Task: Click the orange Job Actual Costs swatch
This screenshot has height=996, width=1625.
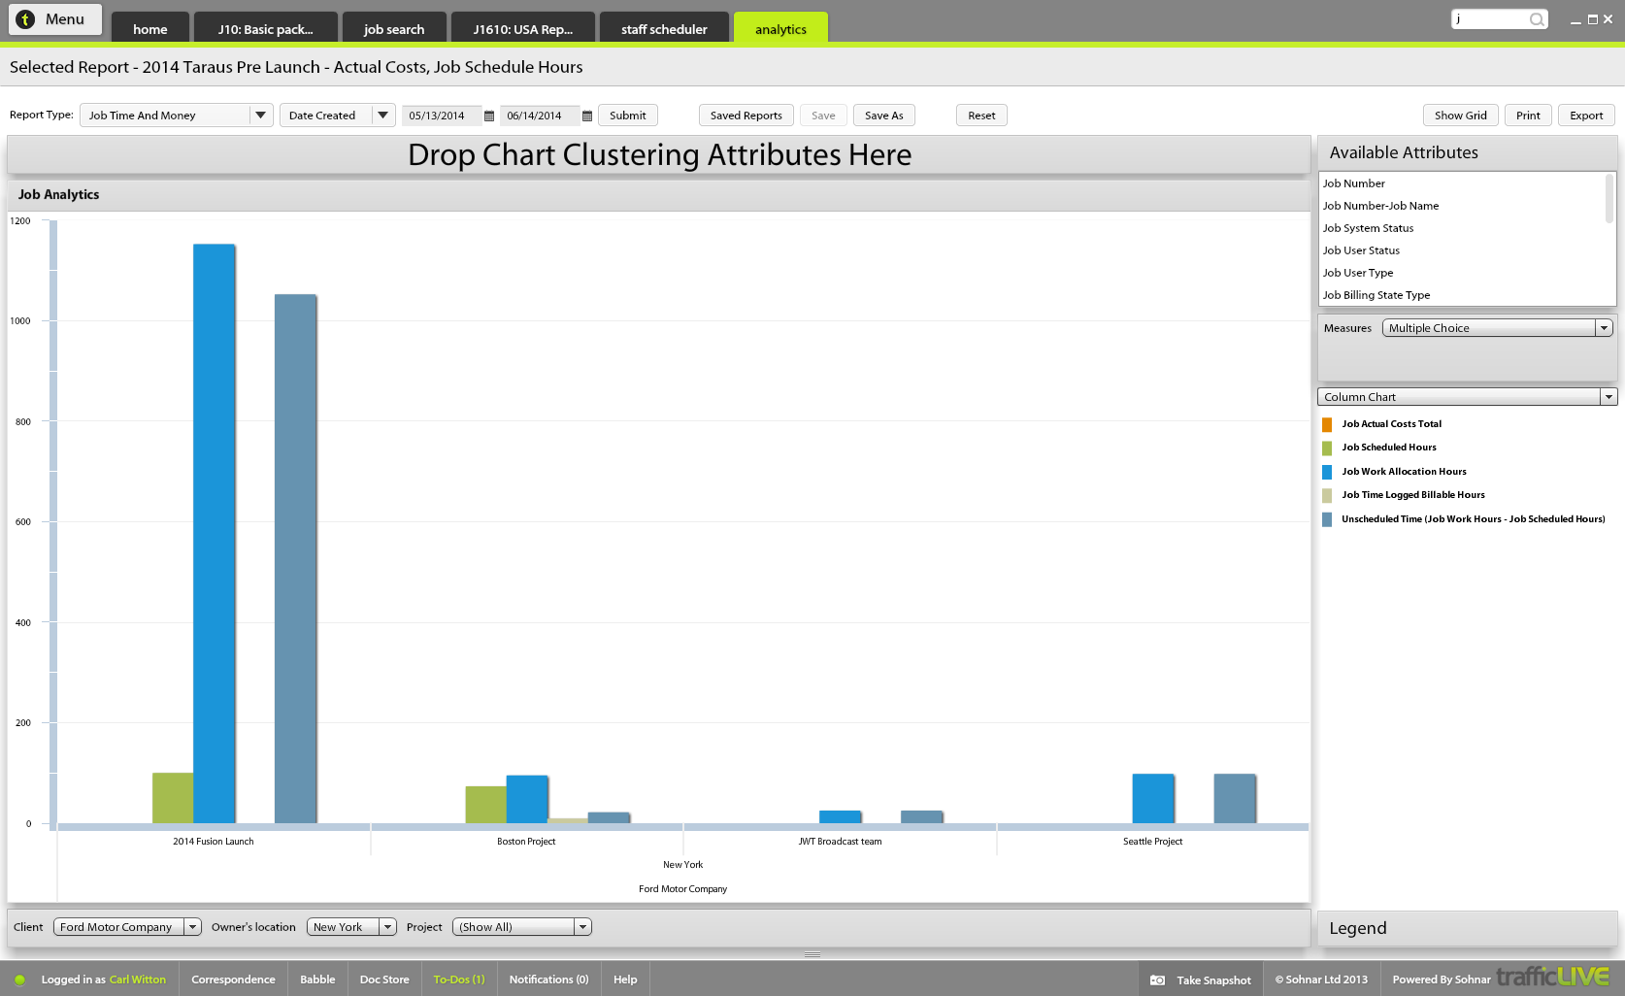Action: 1327,424
